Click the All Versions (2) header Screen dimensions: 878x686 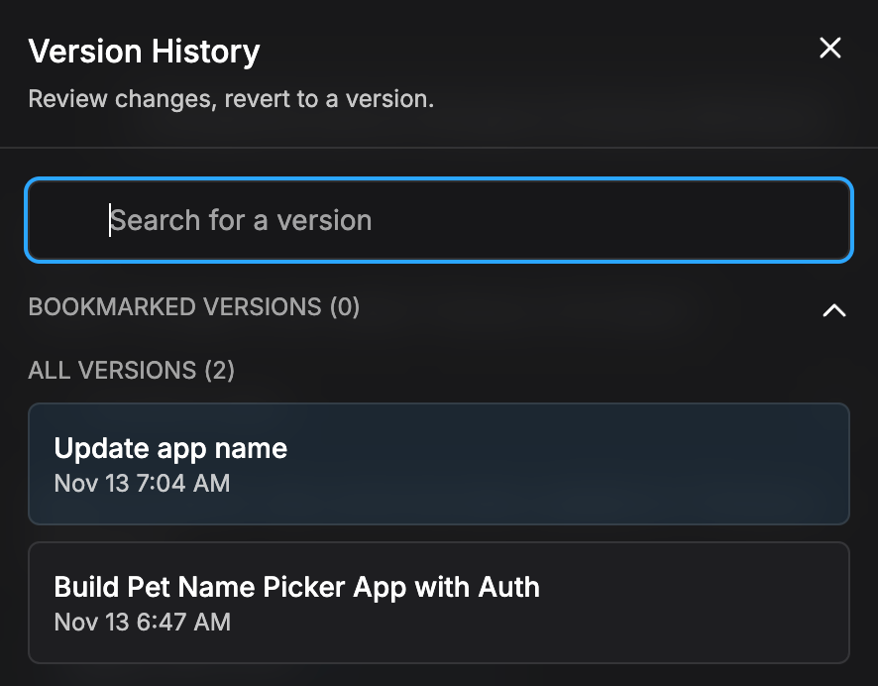coord(132,371)
